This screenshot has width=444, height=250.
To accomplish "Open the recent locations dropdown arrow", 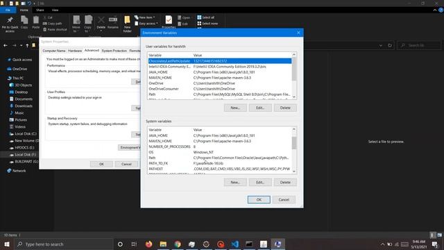I will coord(21,45).
